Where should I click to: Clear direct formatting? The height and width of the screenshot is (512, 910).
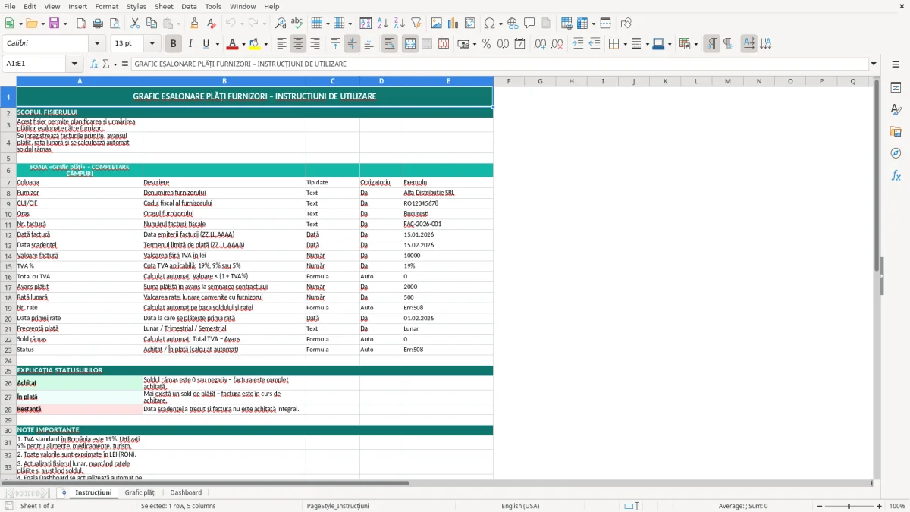click(x=211, y=24)
